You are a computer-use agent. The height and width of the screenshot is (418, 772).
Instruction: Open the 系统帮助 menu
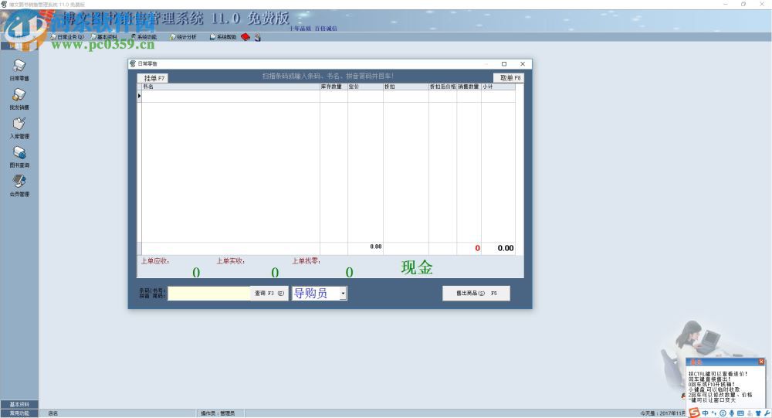(x=223, y=37)
